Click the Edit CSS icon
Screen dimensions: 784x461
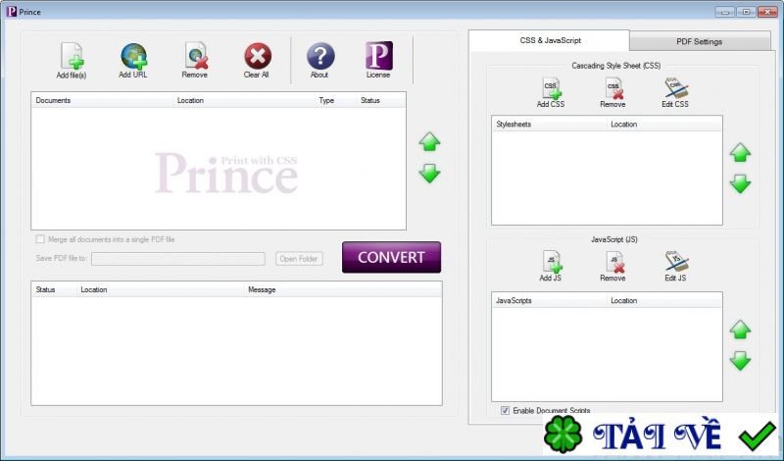[x=676, y=88]
